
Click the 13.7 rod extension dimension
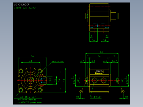click(x=114, y=61)
